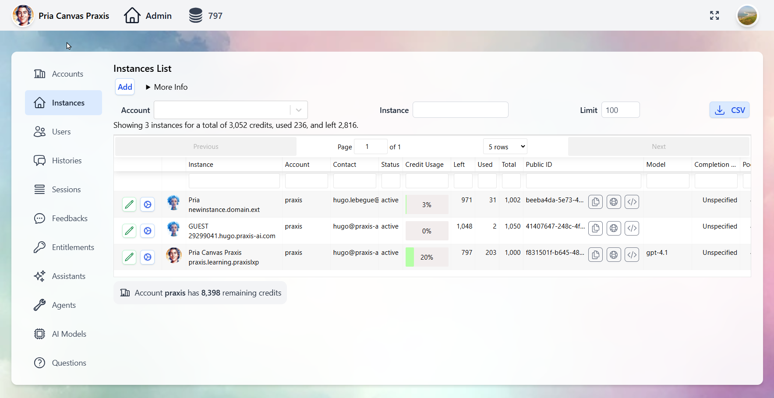Focus the Limit input field
Screen dimensions: 774x398
pos(620,110)
